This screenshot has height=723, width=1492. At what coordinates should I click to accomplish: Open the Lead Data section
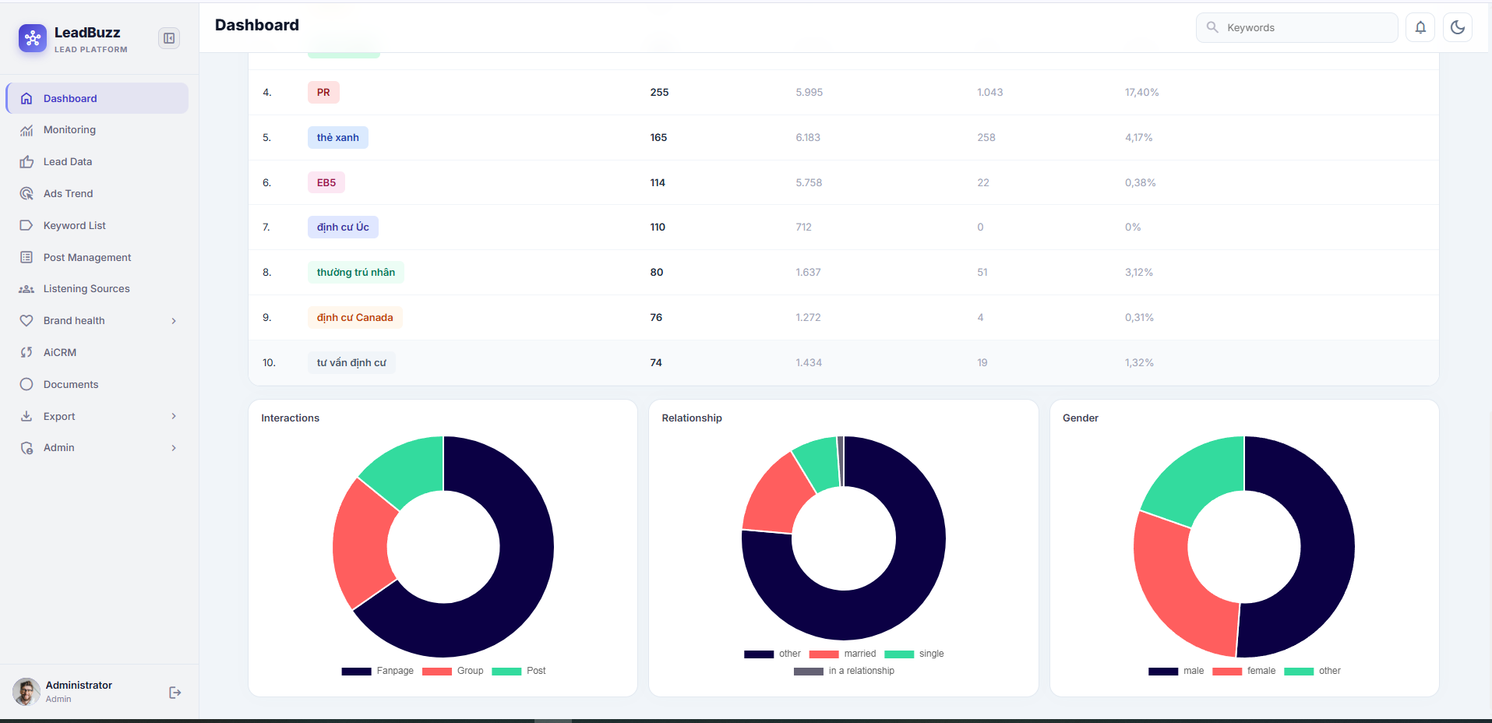(x=97, y=162)
